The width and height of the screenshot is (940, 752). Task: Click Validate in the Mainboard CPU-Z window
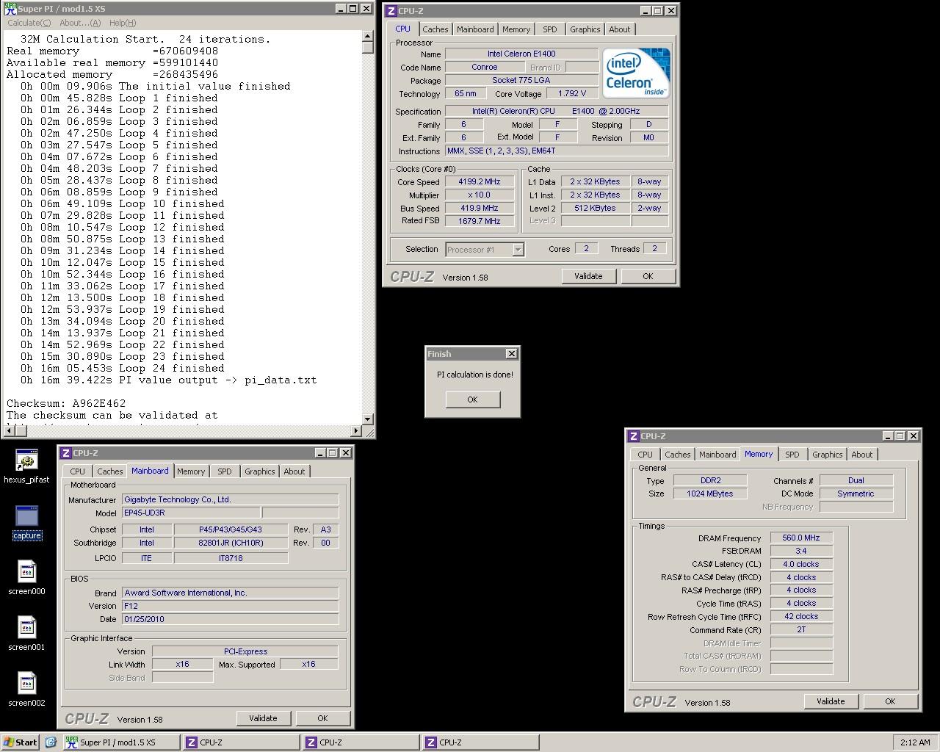point(263,718)
